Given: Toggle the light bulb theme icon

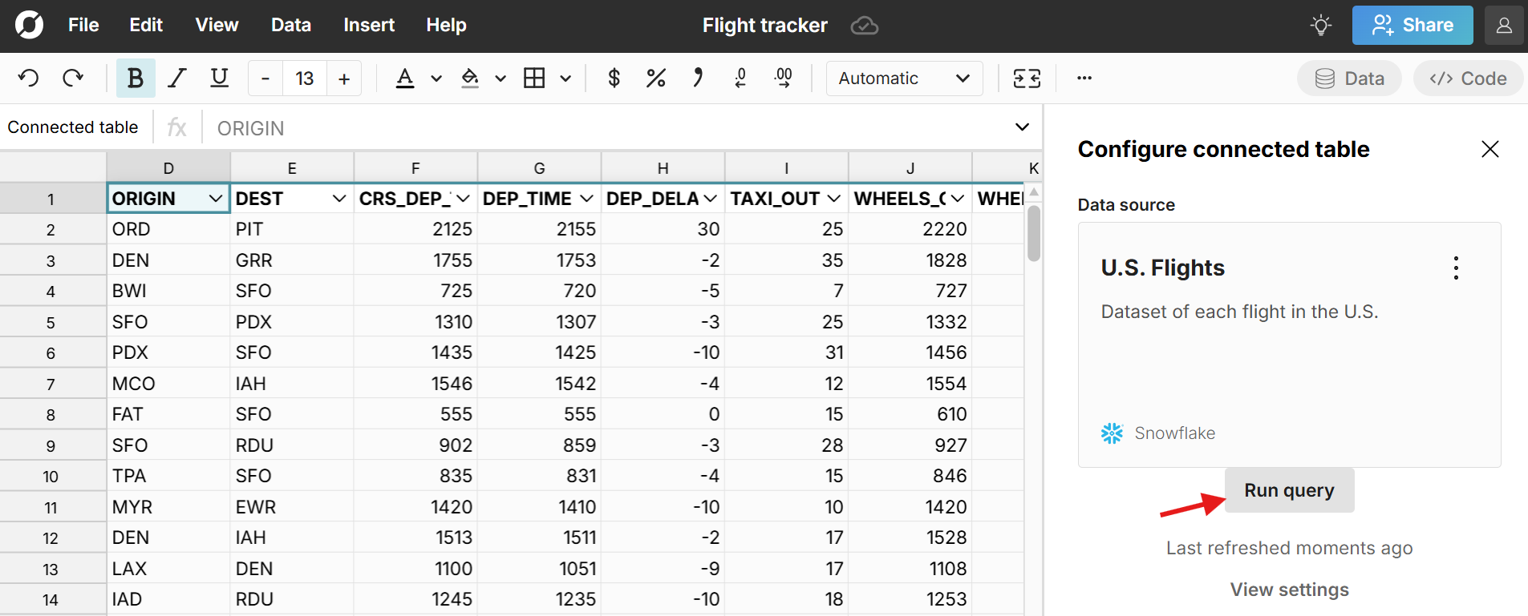Looking at the screenshot, I should coord(1320,26).
